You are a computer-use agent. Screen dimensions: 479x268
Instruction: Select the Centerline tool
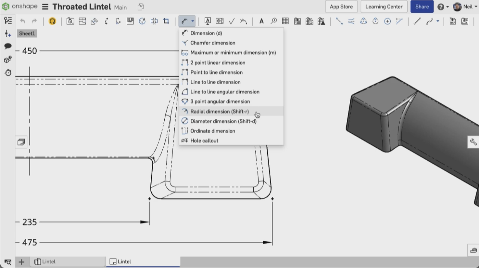point(339,21)
